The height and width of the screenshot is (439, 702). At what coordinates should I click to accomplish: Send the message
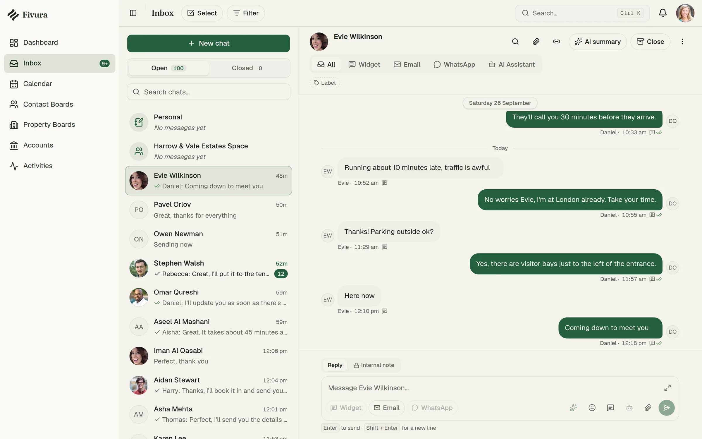click(666, 408)
